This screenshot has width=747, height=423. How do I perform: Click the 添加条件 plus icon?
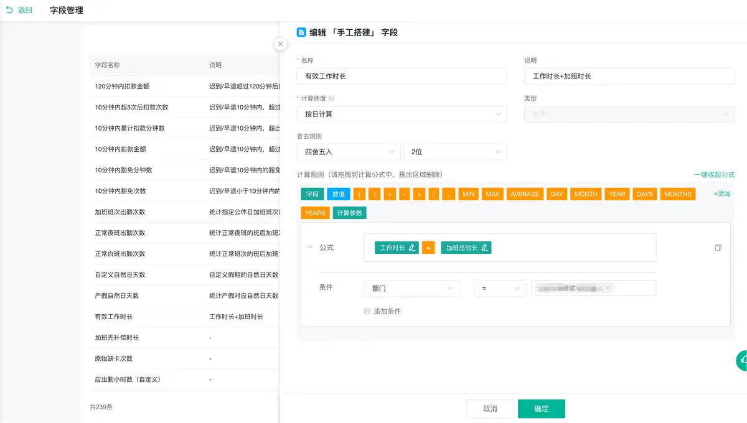367,311
